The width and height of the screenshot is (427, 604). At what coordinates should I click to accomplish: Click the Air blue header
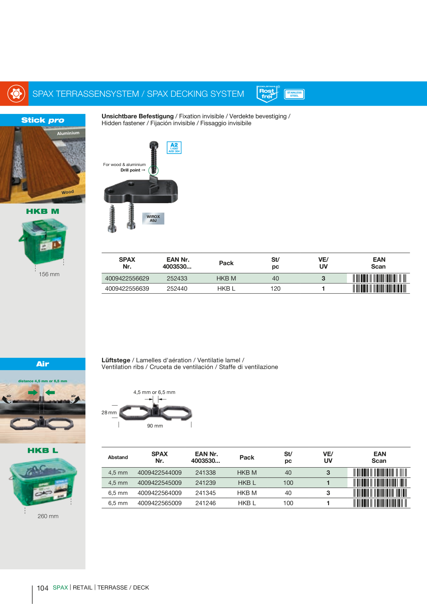click(x=43, y=364)
